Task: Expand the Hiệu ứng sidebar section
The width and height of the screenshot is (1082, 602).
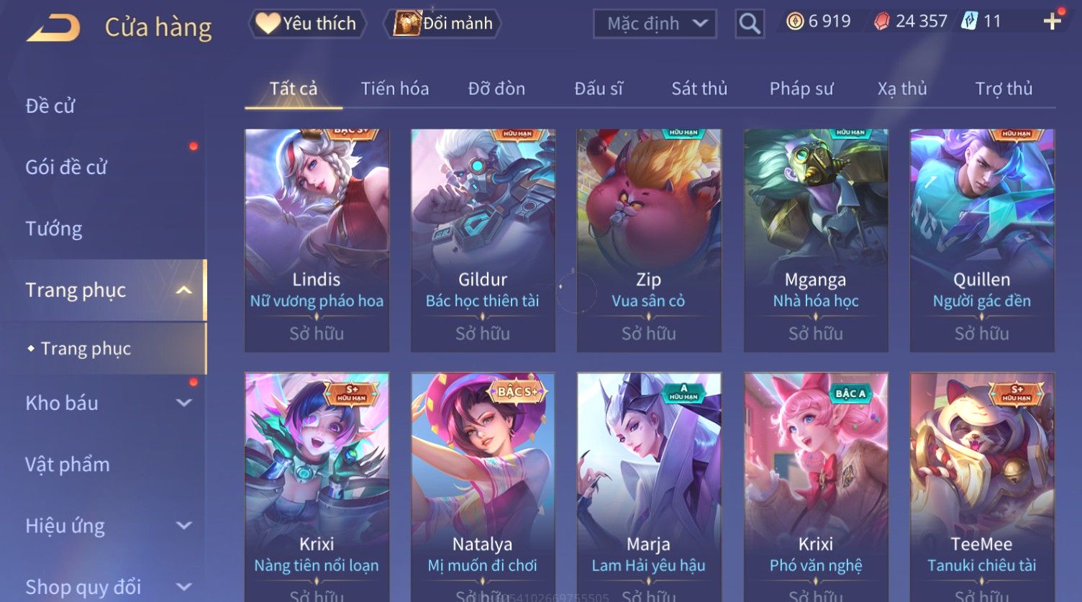Action: pyautogui.click(x=184, y=526)
